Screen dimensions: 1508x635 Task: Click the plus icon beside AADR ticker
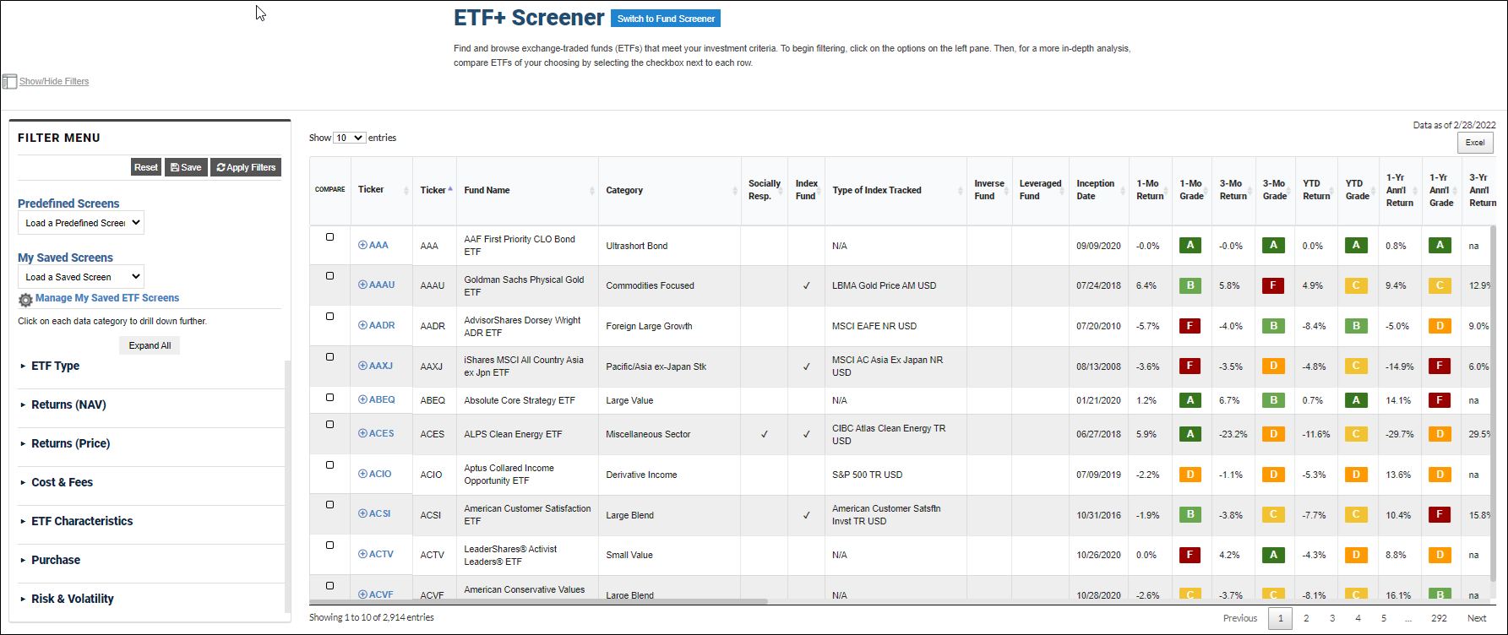tap(362, 326)
